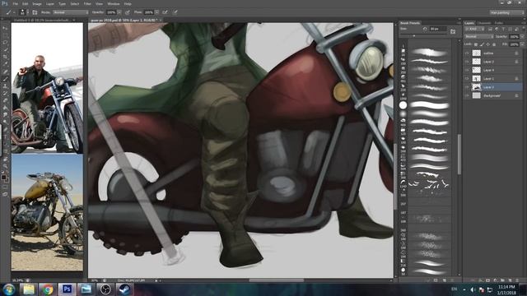The width and height of the screenshot is (527, 296).
Task: Select the Dodge tool
Action: [5, 122]
